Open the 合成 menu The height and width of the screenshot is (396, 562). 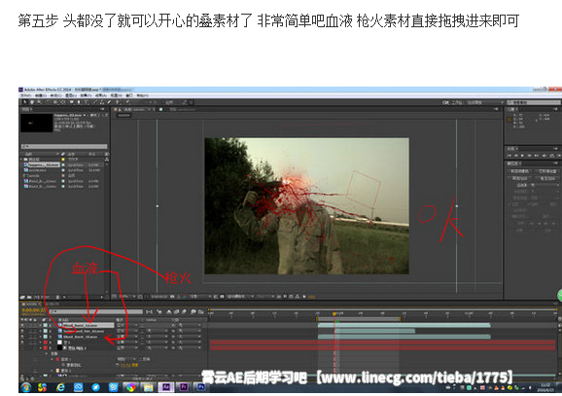click(56, 95)
